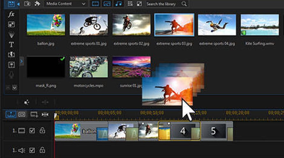Select Kite Surfing.wmv thumbnail
The image size is (284, 158).
pyautogui.click(x=260, y=25)
